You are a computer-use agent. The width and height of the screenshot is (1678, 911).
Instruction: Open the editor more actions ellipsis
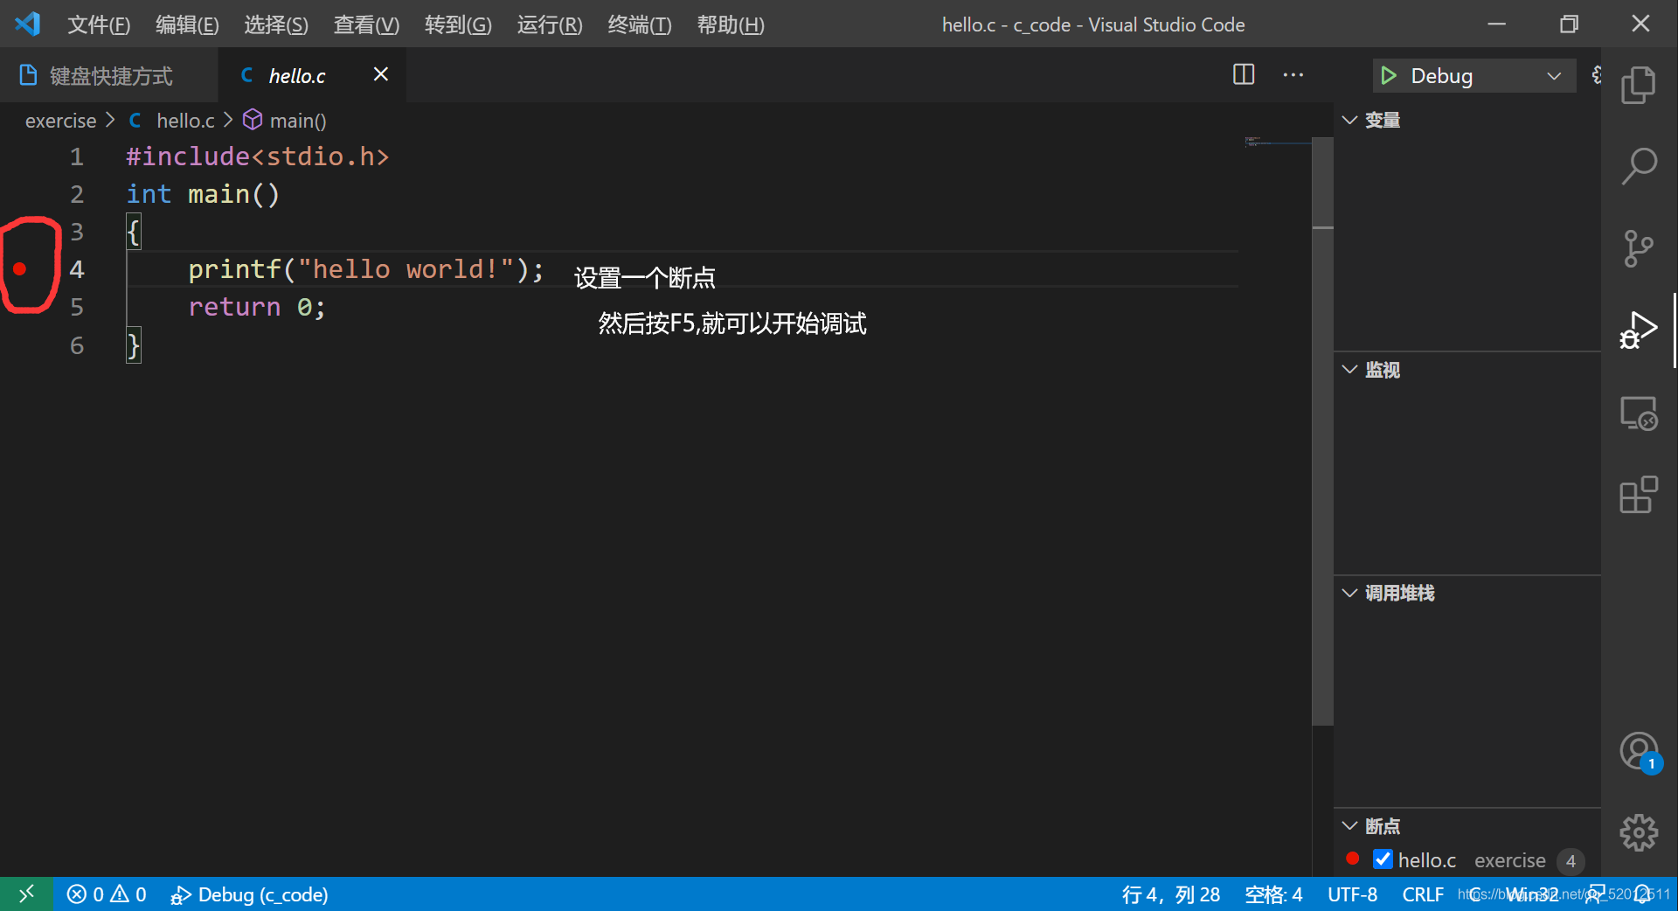[x=1293, y=75]
